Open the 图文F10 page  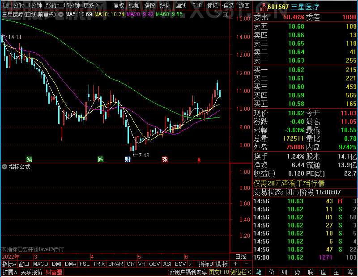[219, 272]
